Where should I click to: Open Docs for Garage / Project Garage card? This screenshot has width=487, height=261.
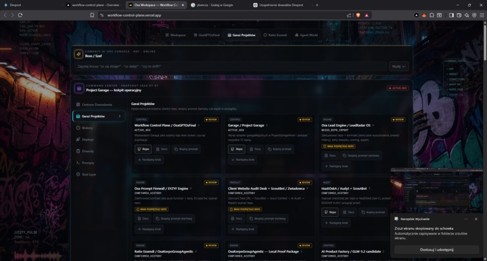[256, 149]
